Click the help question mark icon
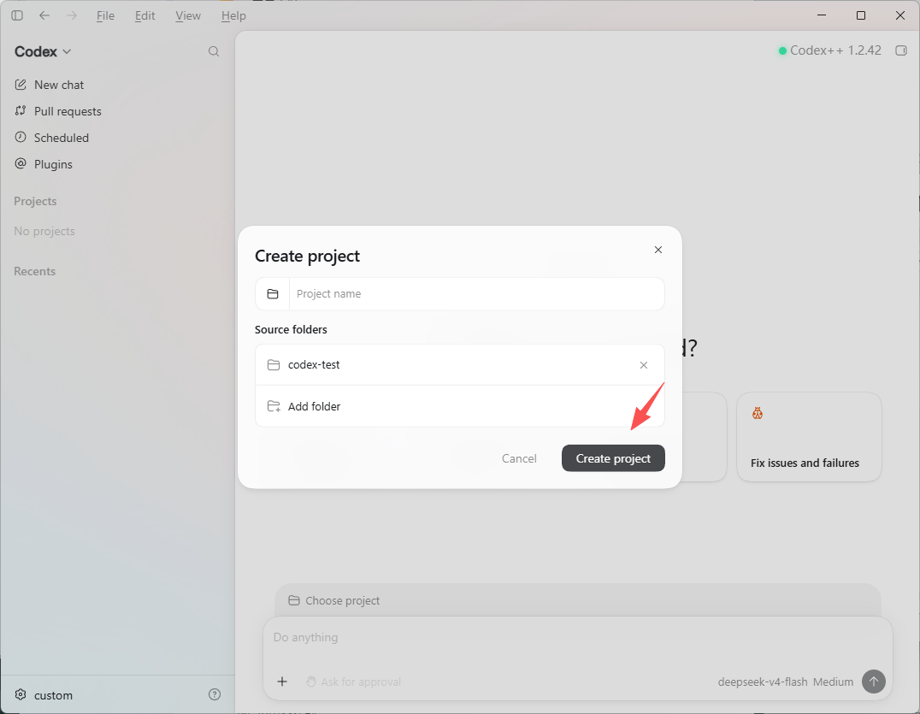 (215, 694)
